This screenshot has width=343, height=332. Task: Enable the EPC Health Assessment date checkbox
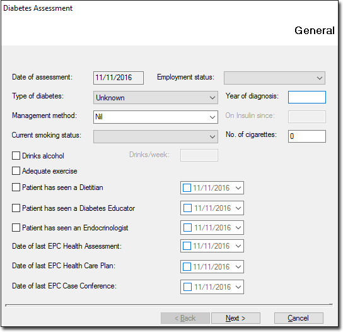[187, 246]
